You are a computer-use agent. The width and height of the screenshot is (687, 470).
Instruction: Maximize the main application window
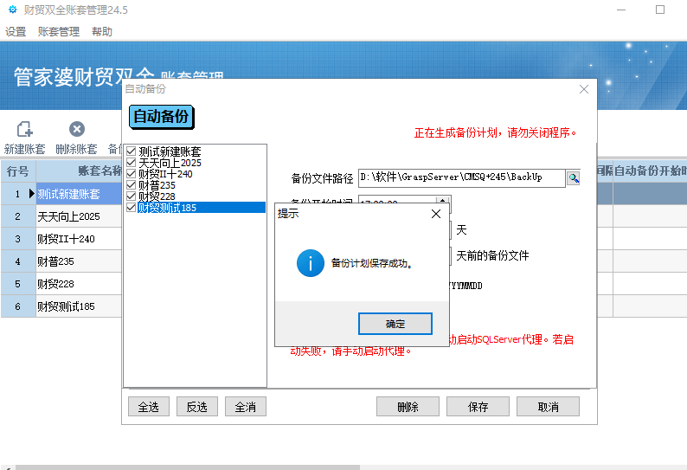(x=660, y=10)
